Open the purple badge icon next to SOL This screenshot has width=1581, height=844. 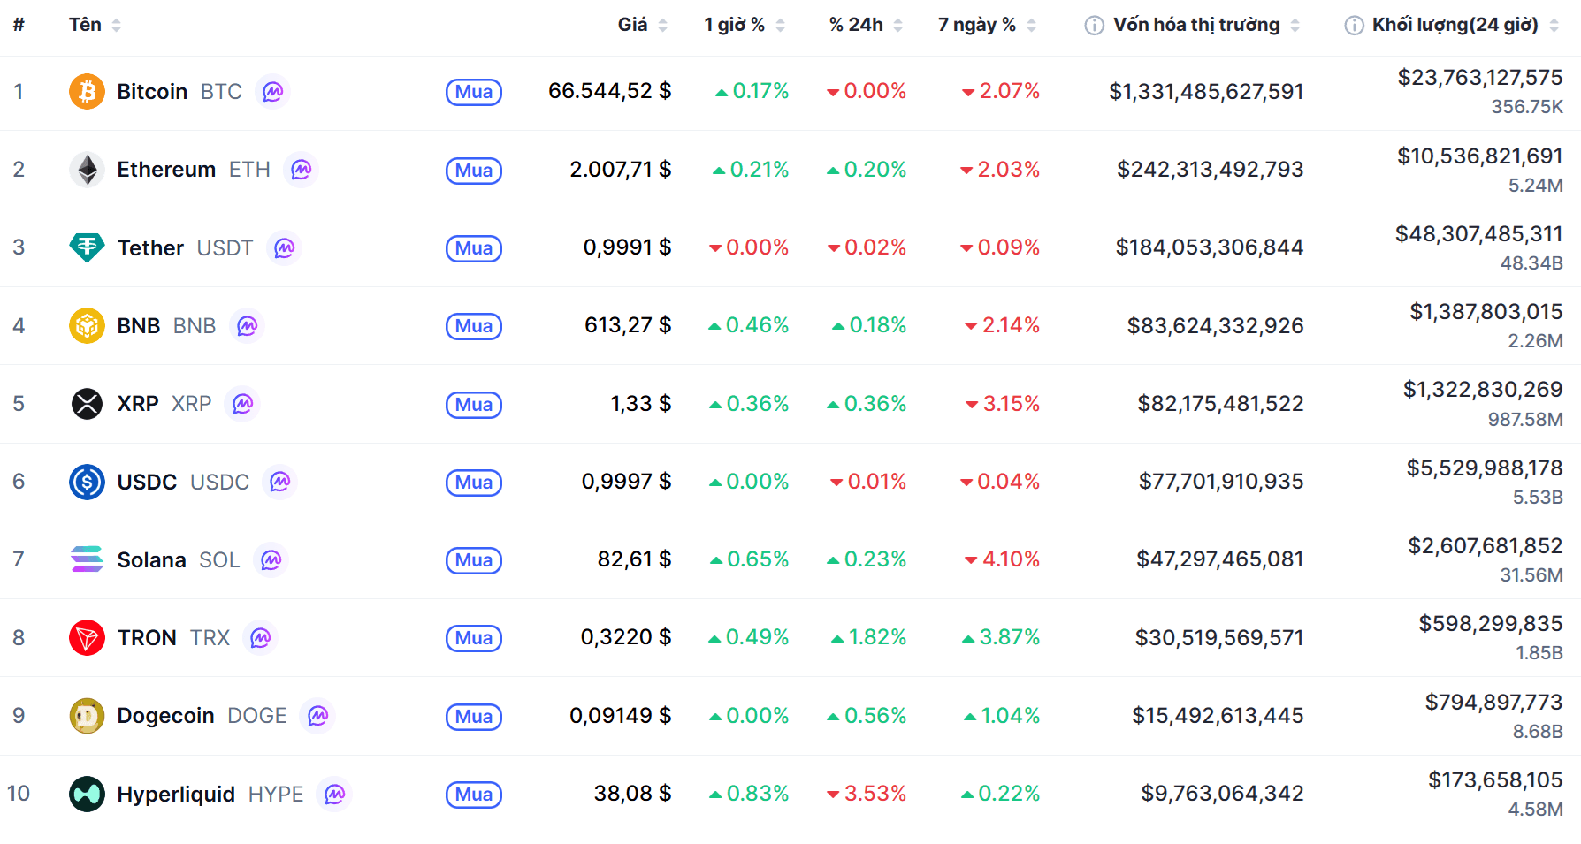(x=271, y=559)
